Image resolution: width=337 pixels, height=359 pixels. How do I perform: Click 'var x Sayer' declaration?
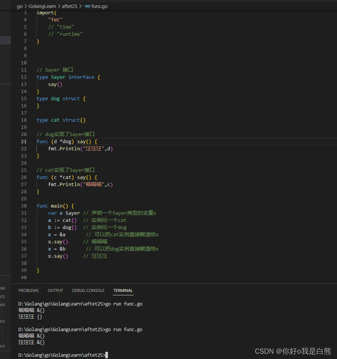(64, 213)
